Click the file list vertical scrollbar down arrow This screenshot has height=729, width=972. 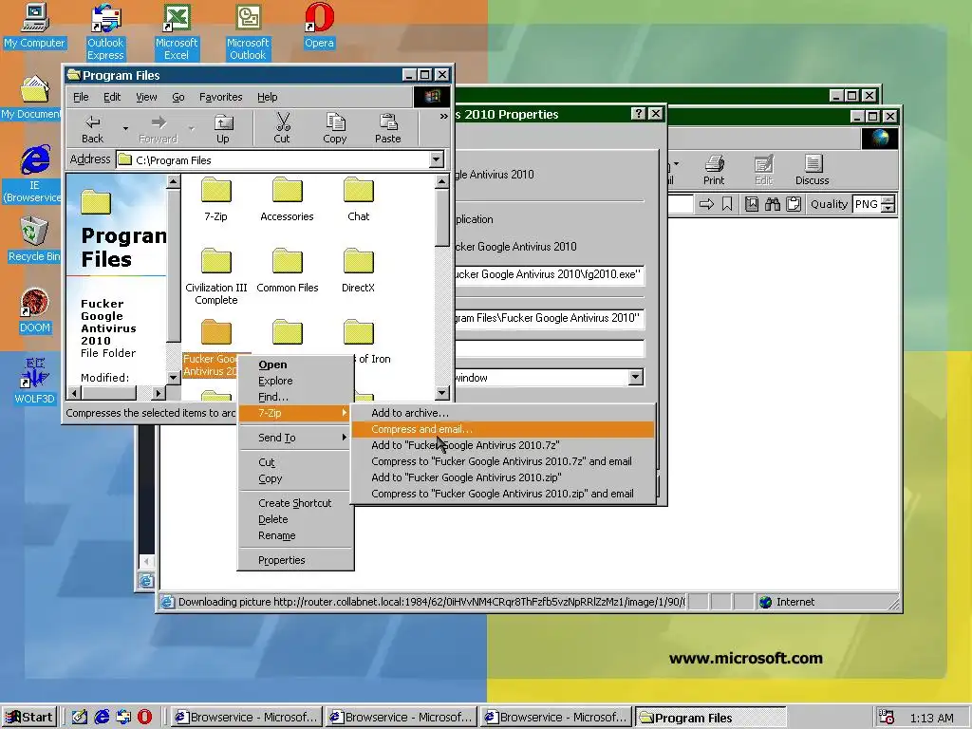click(x=442, y=392)
